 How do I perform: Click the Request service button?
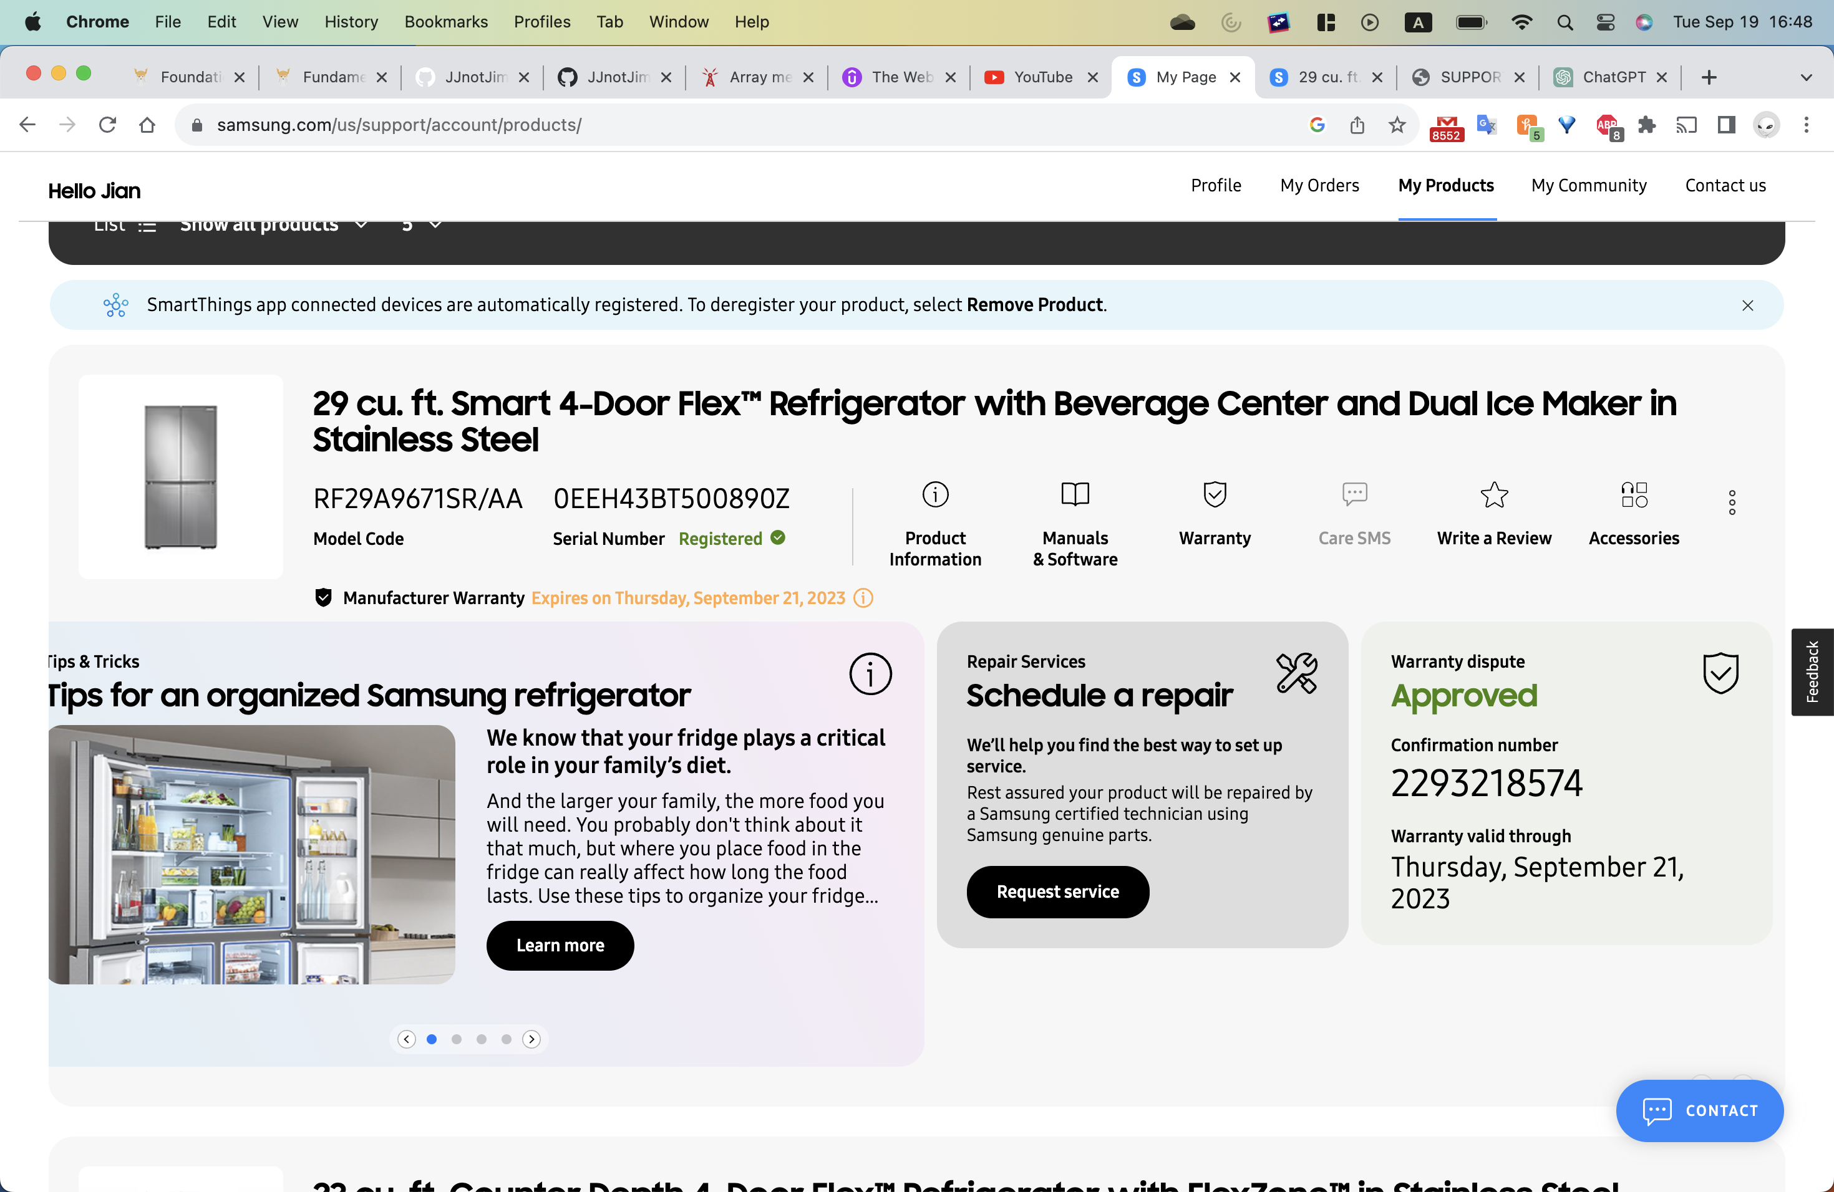[x=1057, y=892]
